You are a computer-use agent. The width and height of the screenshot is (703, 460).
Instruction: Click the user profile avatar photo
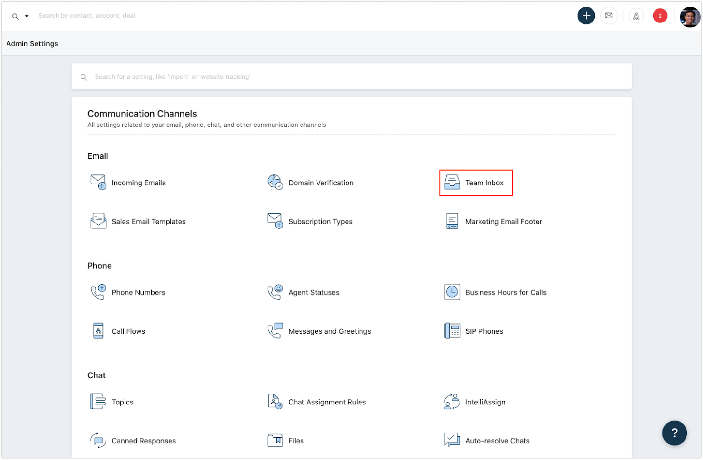pyautogui.click(x=690, y=17)
